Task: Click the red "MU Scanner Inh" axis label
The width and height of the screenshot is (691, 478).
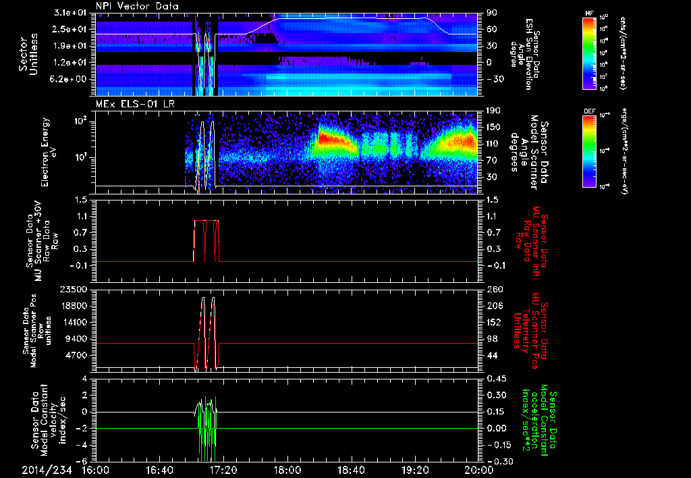Action: coord(536,241)
